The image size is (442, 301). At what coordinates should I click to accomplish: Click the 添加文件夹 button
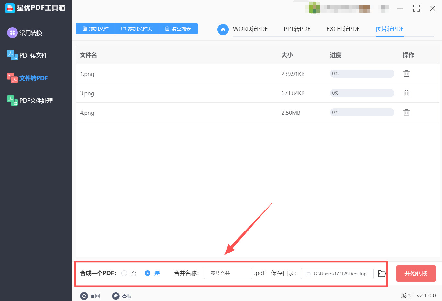click(137, 29)
